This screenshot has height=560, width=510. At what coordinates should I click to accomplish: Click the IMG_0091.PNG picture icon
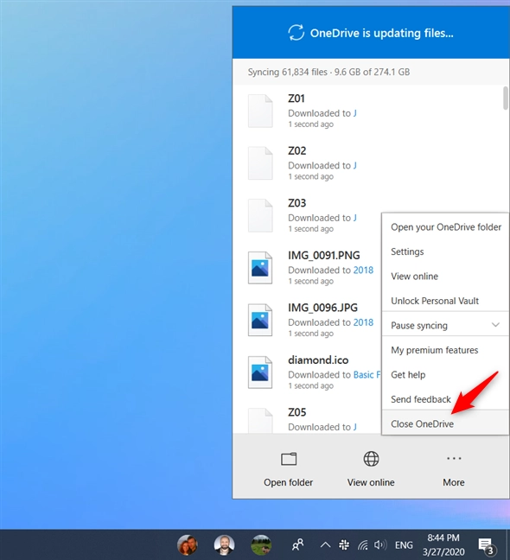point(260,268)
